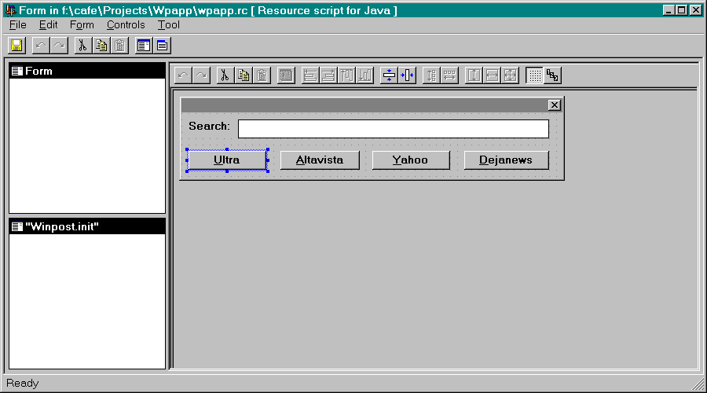Click Undo in the form editor toolbar

coord(184,75)
